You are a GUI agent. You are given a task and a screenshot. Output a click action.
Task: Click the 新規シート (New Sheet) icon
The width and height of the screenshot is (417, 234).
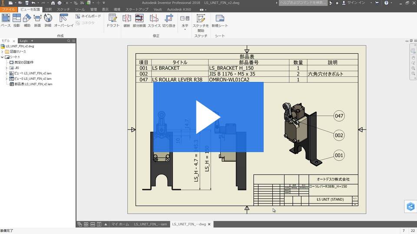click(220, 18)
